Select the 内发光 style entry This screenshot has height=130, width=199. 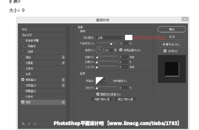[43, 69]
